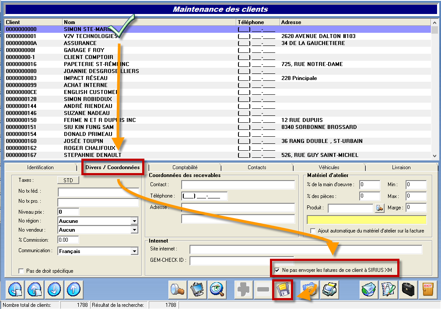Image resolution: width=441 pixels, height=309 pixels.
Task: Click the No tx pro. input field
Action: [x=98, y=202]
